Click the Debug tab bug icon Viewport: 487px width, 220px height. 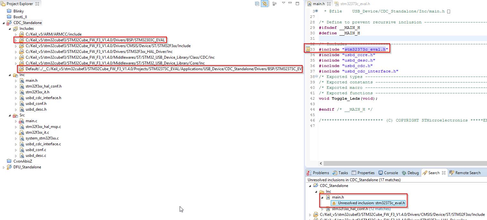404,173
